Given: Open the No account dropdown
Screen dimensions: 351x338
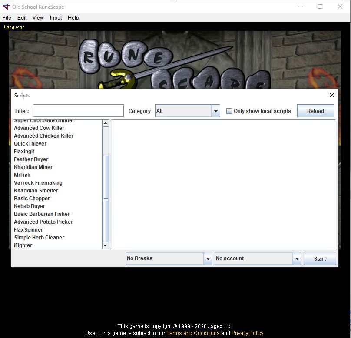Looking at the screenshot, I should [x=297, y=258].
